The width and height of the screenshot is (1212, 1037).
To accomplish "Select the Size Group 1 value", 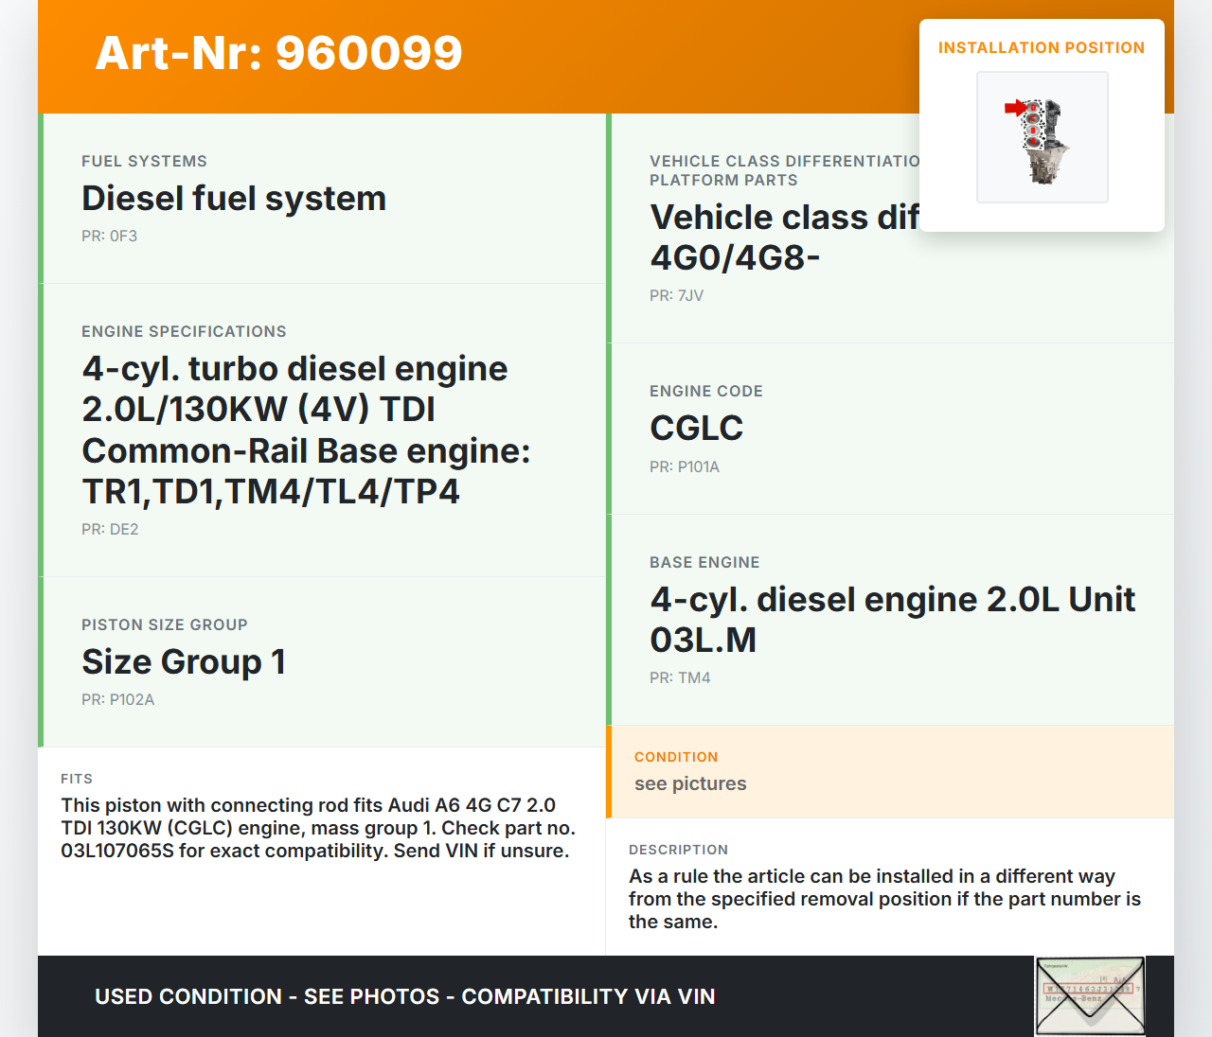I will (184, 662).
